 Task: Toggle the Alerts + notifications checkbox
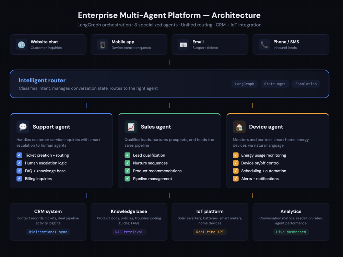coord(236,179)
